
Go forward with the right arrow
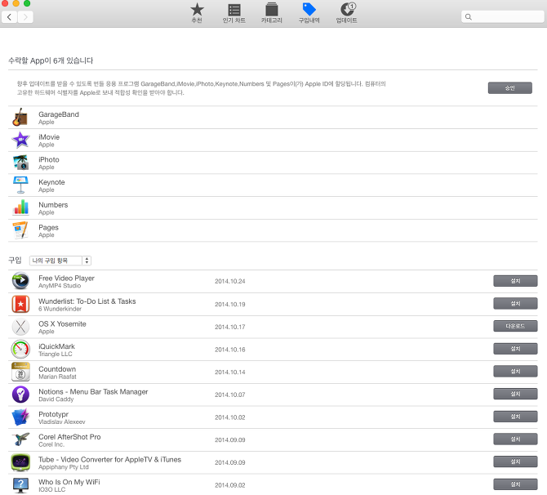pos(25,17)
